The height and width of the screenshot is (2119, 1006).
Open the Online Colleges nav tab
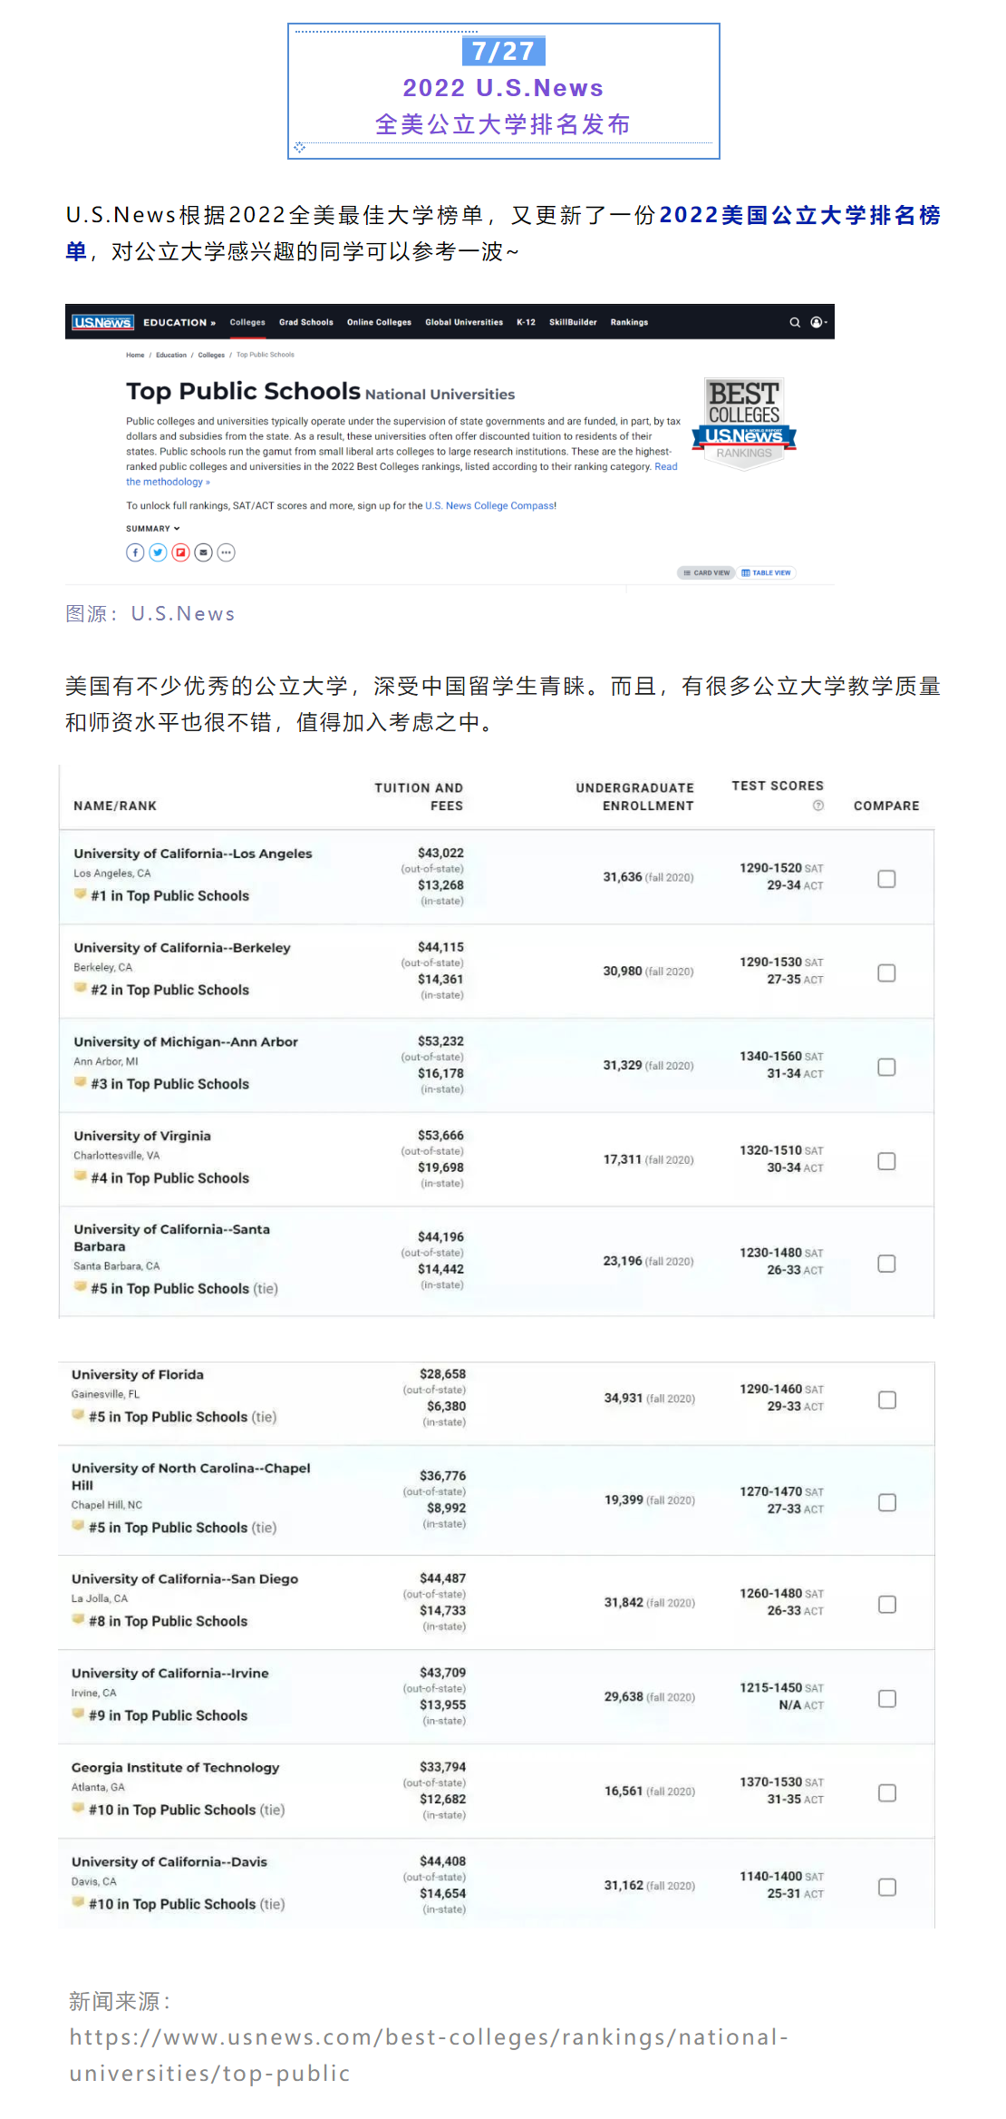(379, 322)
